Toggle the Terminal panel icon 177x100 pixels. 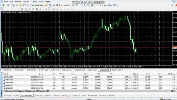pyautogui.click(x=25, y=5)
